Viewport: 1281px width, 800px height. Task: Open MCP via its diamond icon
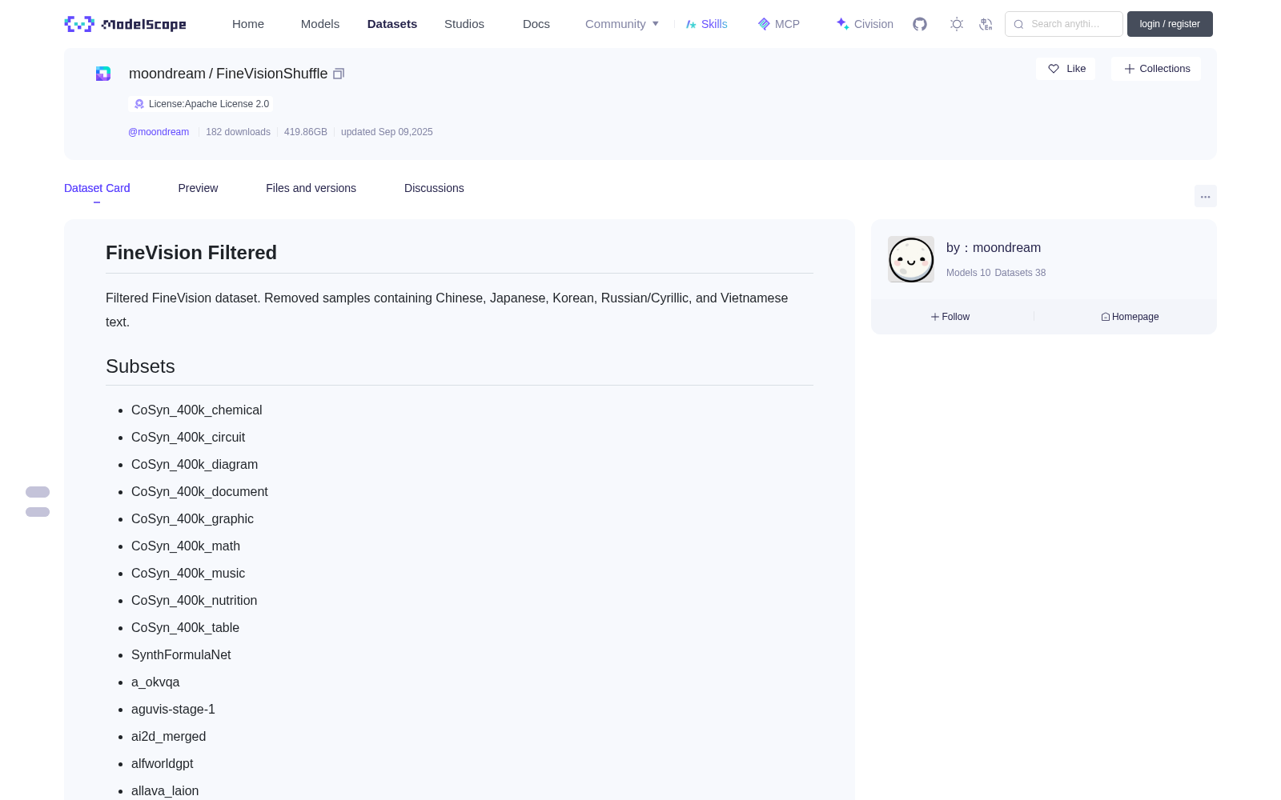(x=764, y=24)
